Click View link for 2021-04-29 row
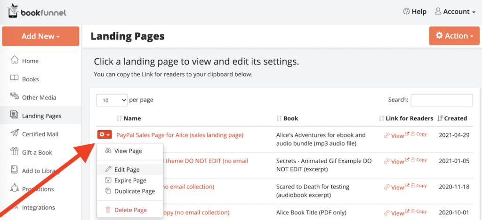Image resolution: width=482 pixels, height=220 pixels. coord(396,136)
